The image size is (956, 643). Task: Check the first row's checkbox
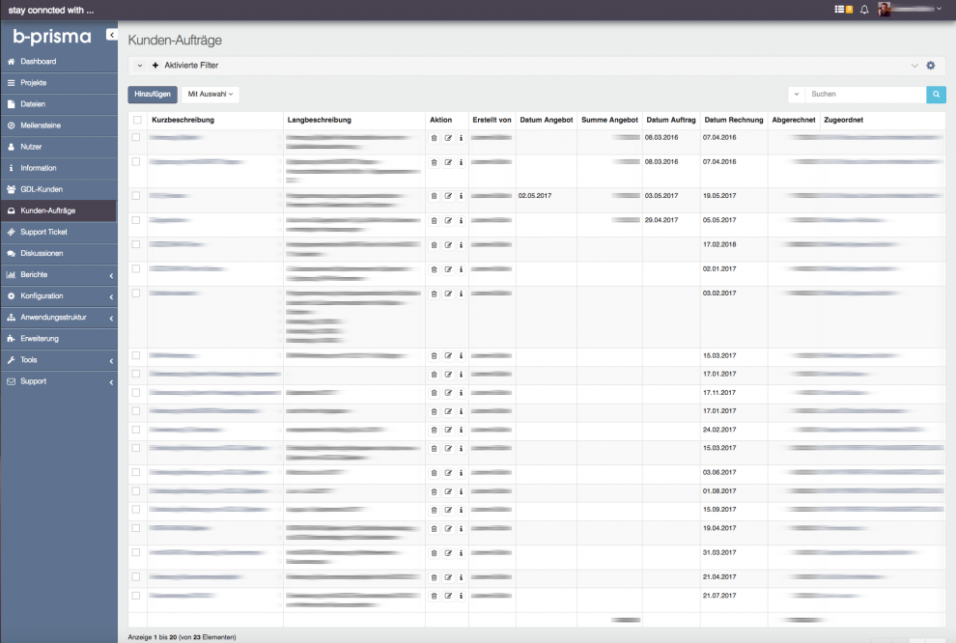click(x=136, y=138)
